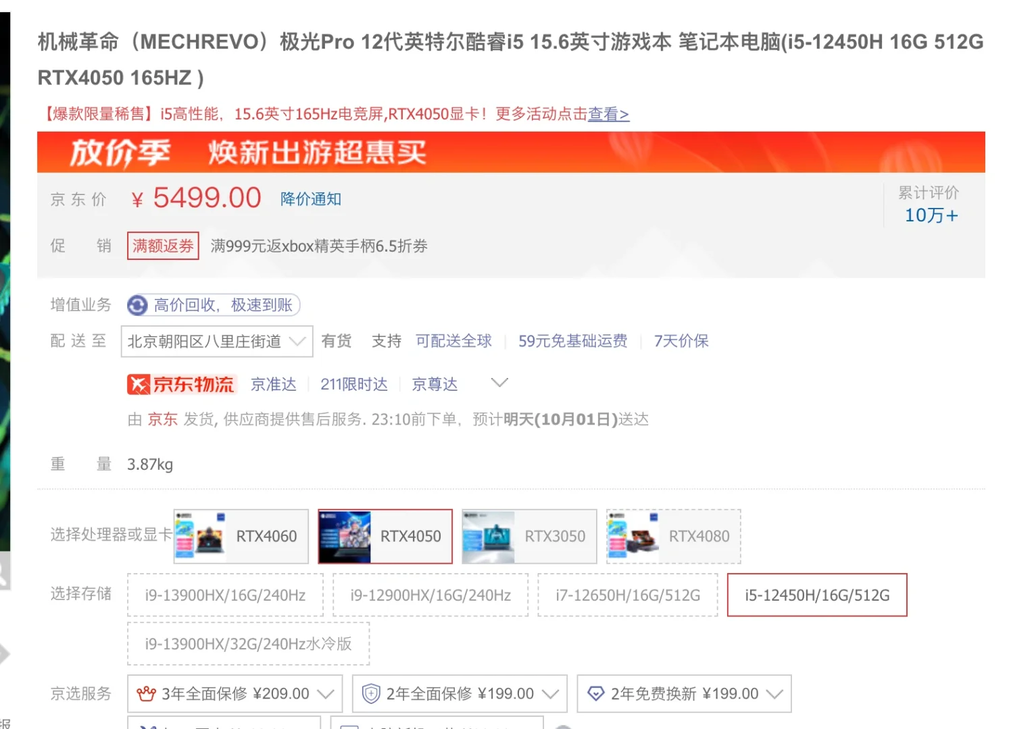Select the RTX4080 graphics card option
The height and width of the screenshot is (729, 1011).
(x=674, y=537)
